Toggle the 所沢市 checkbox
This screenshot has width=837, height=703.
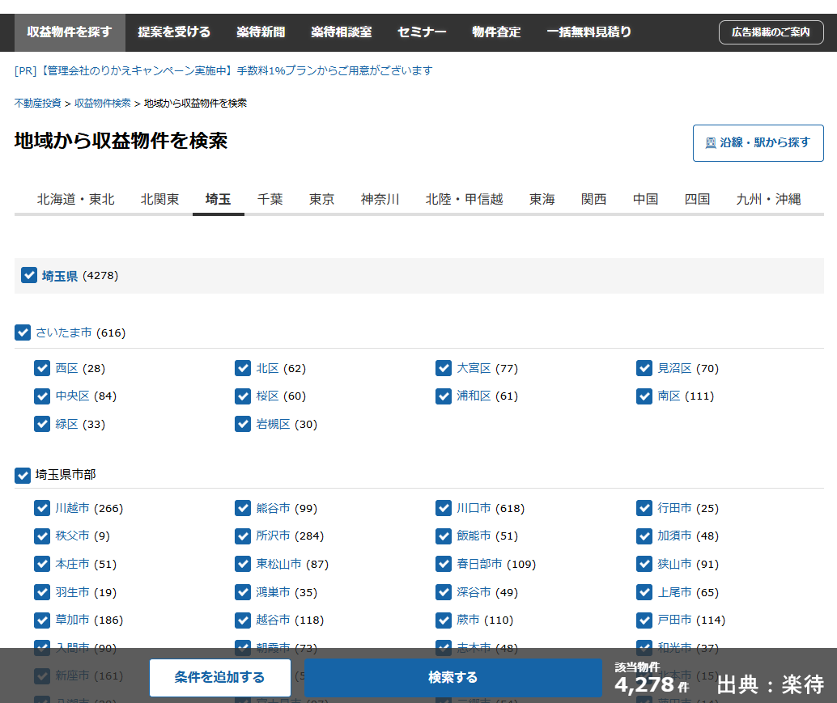pyautogui.click(x=243, y=536)
